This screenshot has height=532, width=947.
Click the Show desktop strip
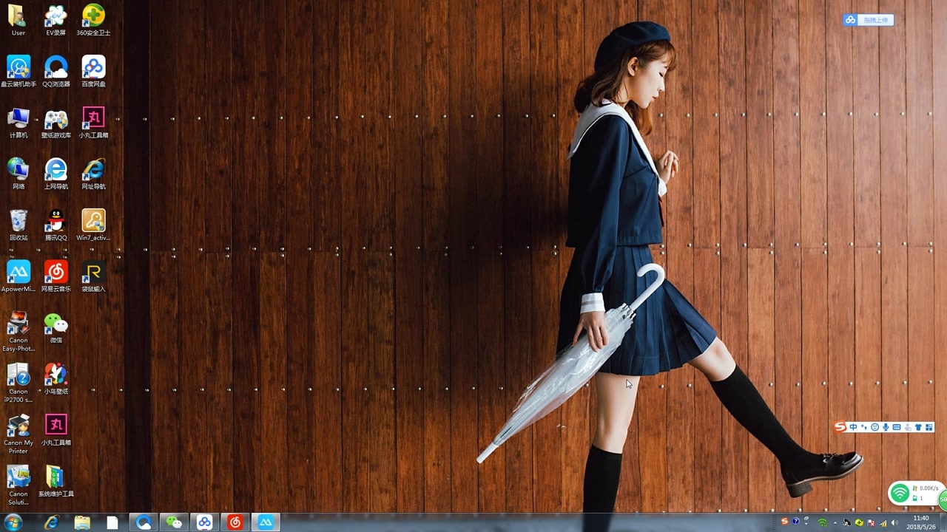(943, 522)
